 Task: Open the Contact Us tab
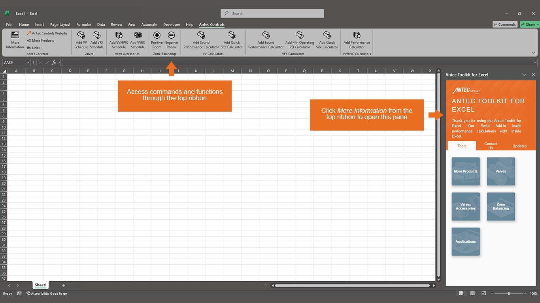(x=491, y=146)
